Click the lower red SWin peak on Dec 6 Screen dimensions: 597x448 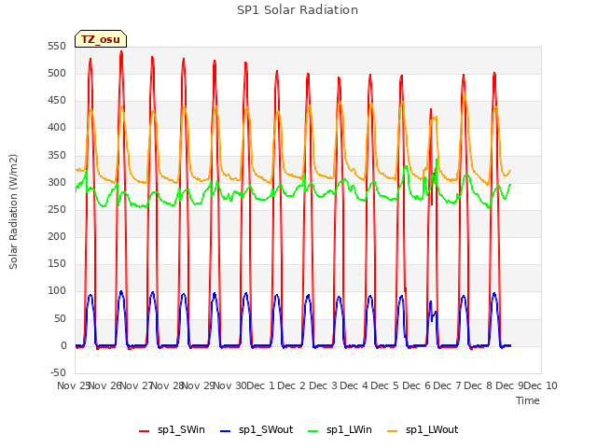pyautogui.click(x=431, y=110)
